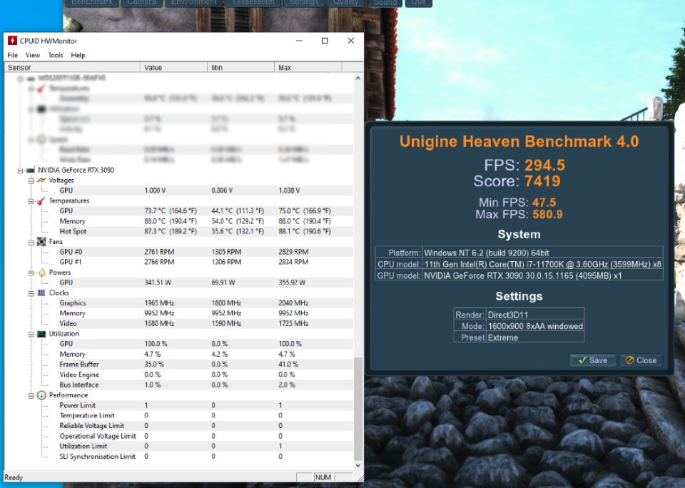This screenshot has height=488, width=685.
Task: Click the Performance gauge icon
Action: click(41, 395)
